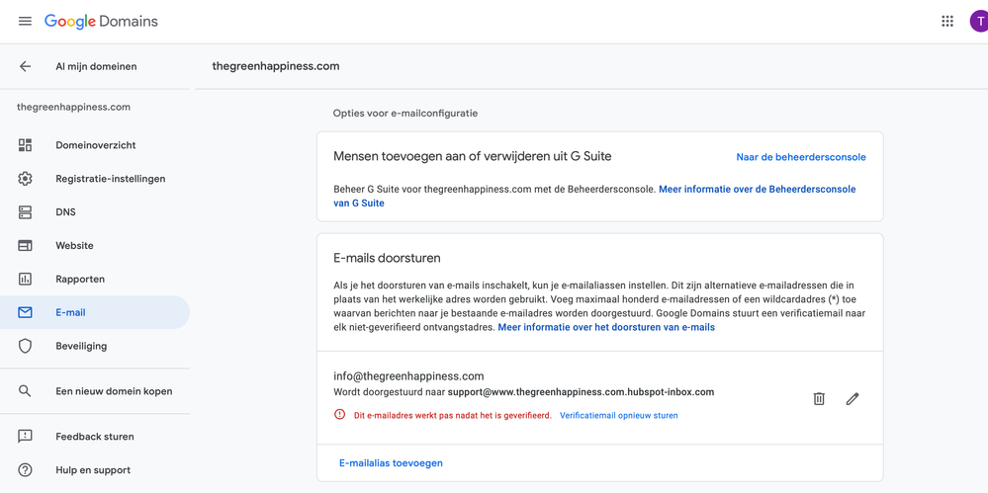The image size is (988, 493).
Task: Click the Google Domains logo
Action: (101, 22)
